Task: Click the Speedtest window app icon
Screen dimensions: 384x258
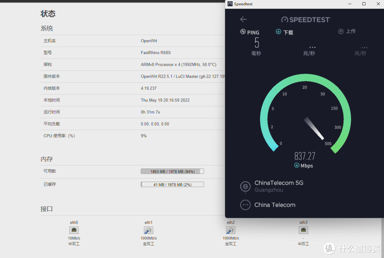Action: click(230, 4)
